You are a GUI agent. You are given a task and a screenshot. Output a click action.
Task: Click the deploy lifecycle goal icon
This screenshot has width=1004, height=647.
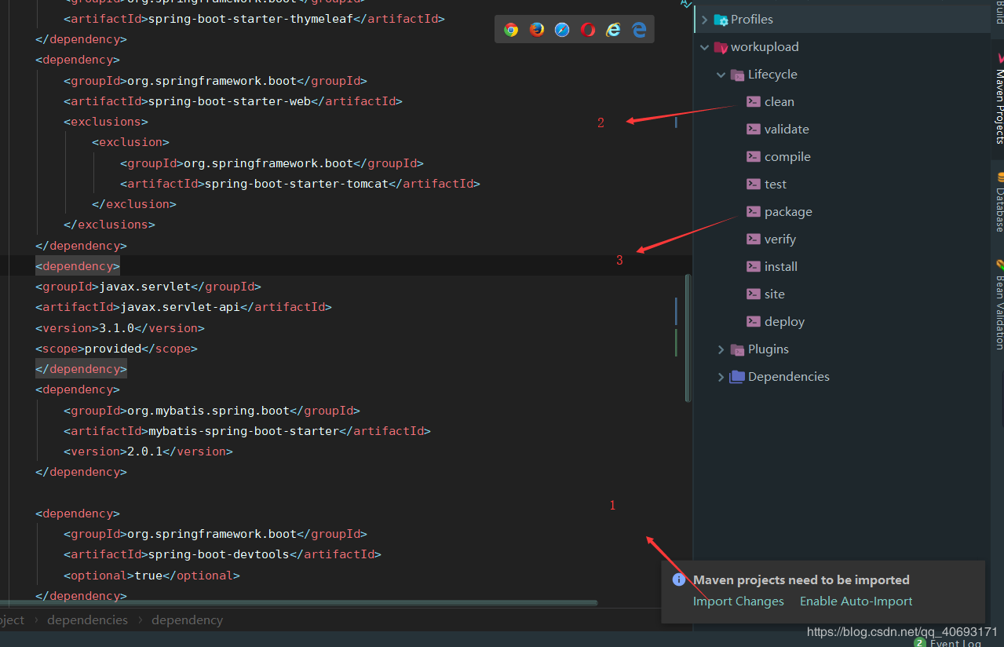pos(753,321)
